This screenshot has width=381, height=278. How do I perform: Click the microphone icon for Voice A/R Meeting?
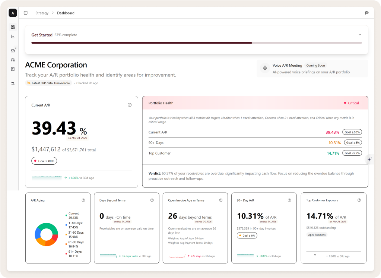pyautogui.click(x=265, y=68)
